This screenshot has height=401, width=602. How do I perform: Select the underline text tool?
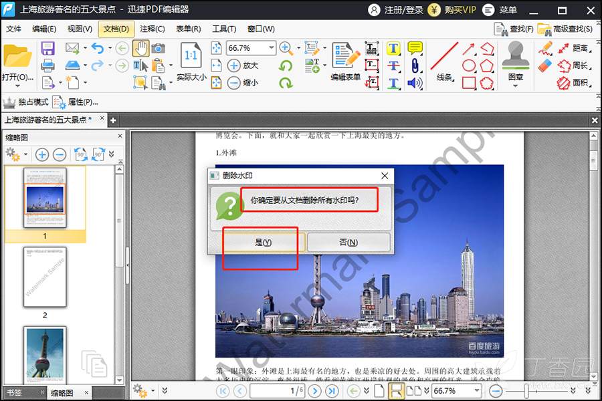[x=393, y=83]
